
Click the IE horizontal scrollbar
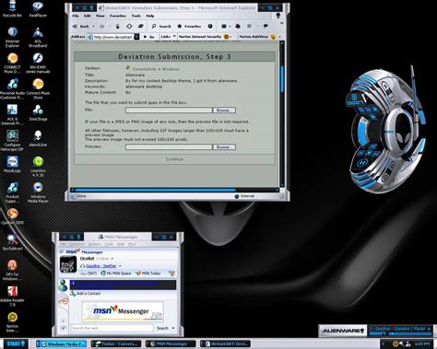coord(174,190)
